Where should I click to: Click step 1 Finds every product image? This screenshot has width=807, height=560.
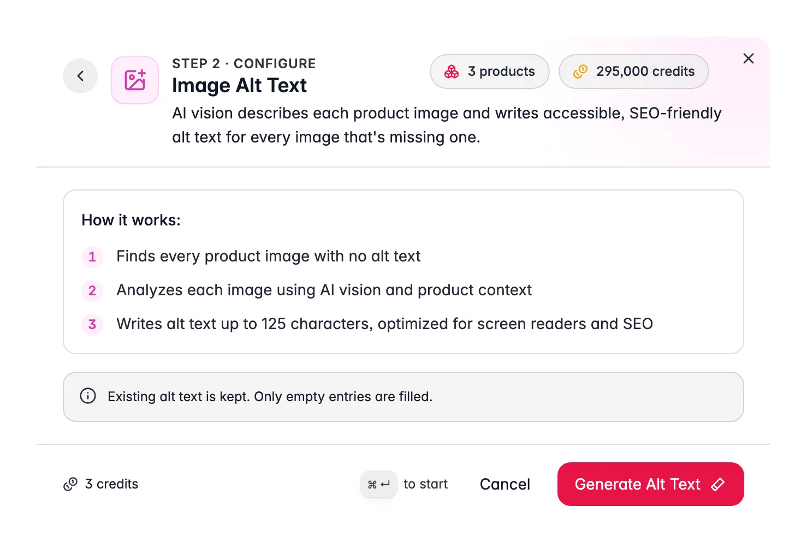pos(269,257)
